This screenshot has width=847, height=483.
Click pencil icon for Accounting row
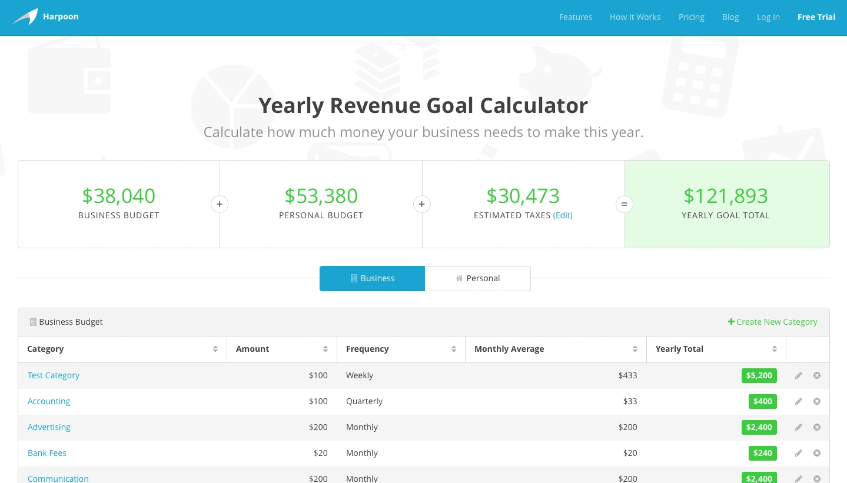point(799,401)
